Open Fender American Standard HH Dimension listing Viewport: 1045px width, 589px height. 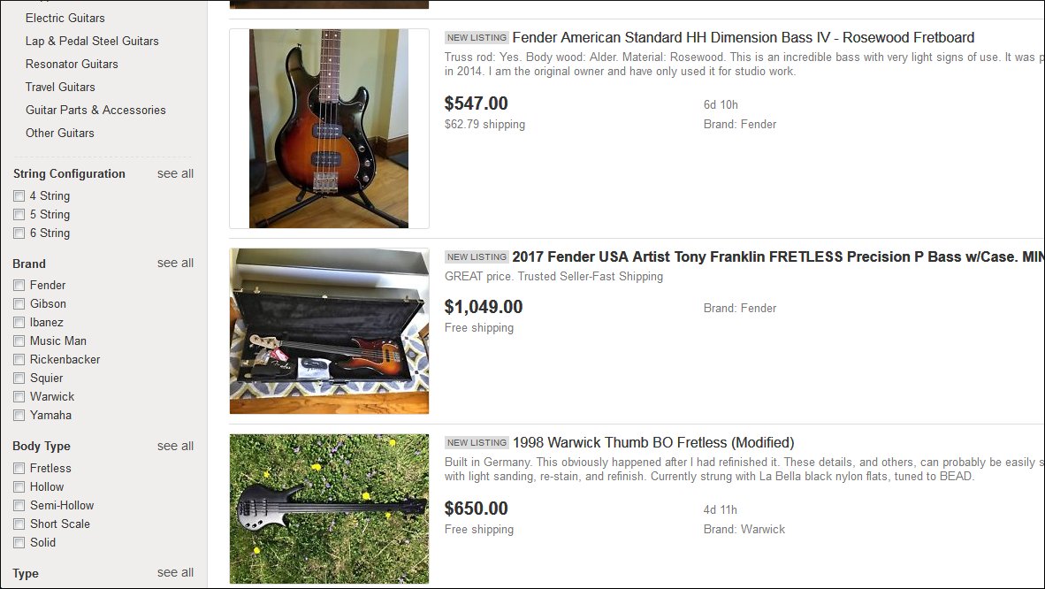click(743, 38)
